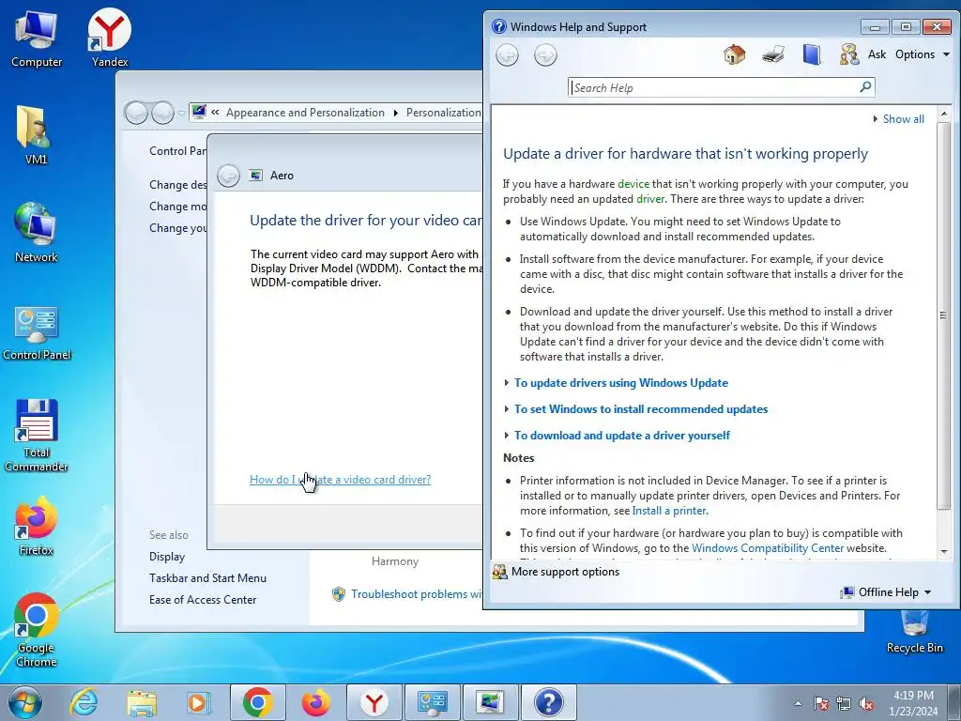The image size is (961, 721).
Task: Click the green 'device' glossary term
Action: (x=633, y=184)
